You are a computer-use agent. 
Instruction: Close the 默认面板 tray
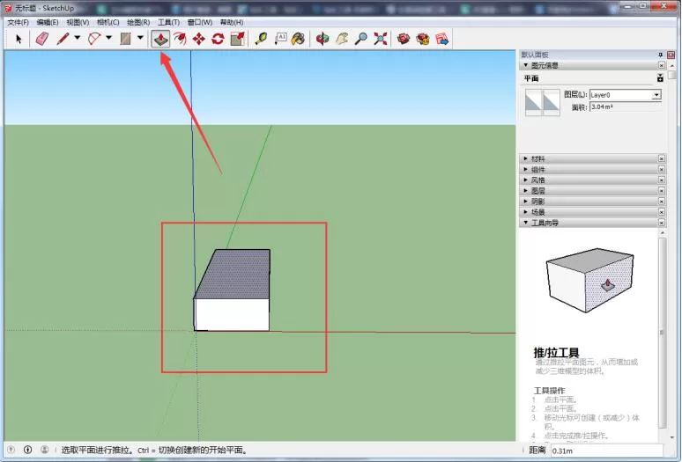[x=671, y=55]
